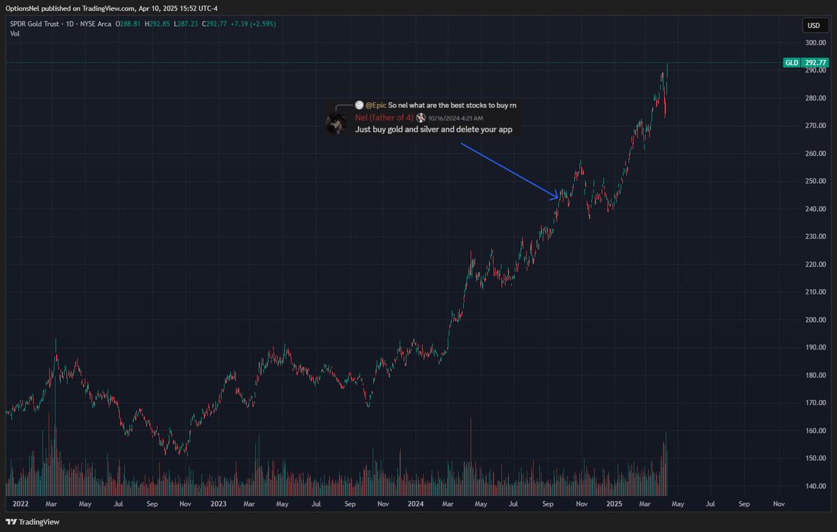Click the OptionsNel published header text
Image resolution: width=837 pixels, height=532 pixels.
click(112, 8)
